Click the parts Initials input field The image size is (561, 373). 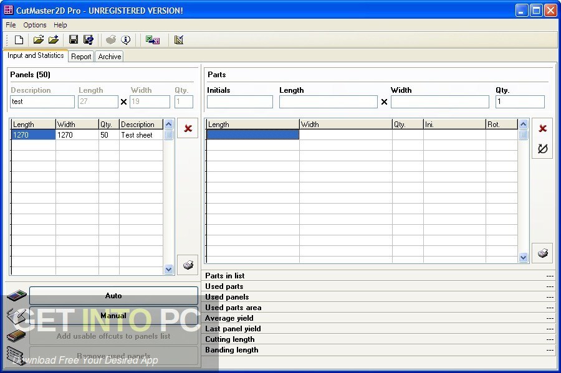(240, 102)
